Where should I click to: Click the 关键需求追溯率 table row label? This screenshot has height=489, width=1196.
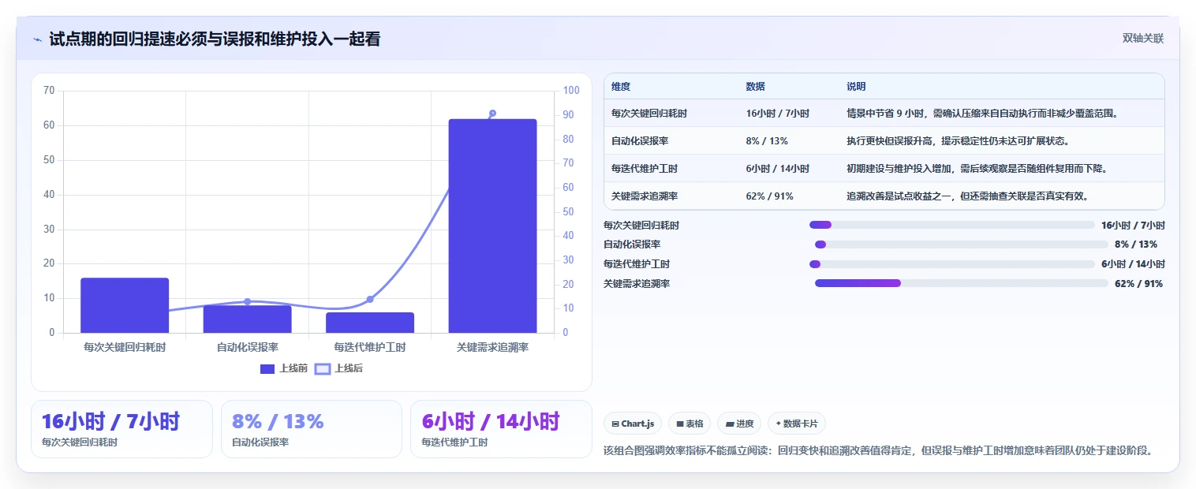tap(645, 196)
